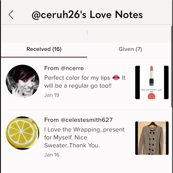Viewport: 173px width, 173px height.
Task: Switch to the Given (7) tab
Action: coord(130,49)
